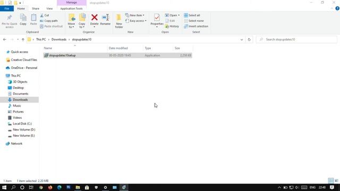
Task: Switch to Home ribbon tab
Action: (x=21, y=8)
